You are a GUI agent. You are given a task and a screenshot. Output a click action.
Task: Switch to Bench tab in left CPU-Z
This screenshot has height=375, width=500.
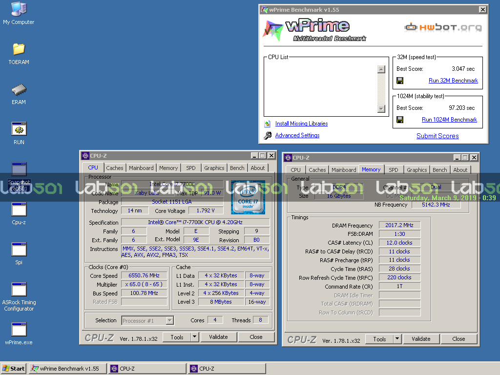237,168
